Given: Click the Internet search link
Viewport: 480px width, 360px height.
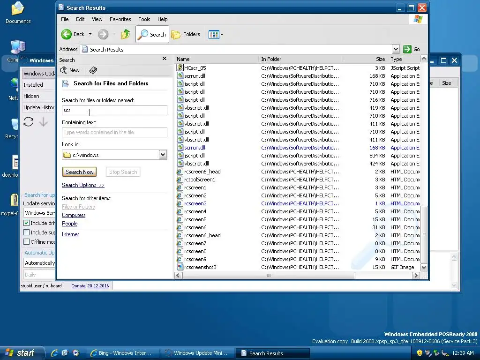Looking at the screenshot, I should (x=70, y=234).
